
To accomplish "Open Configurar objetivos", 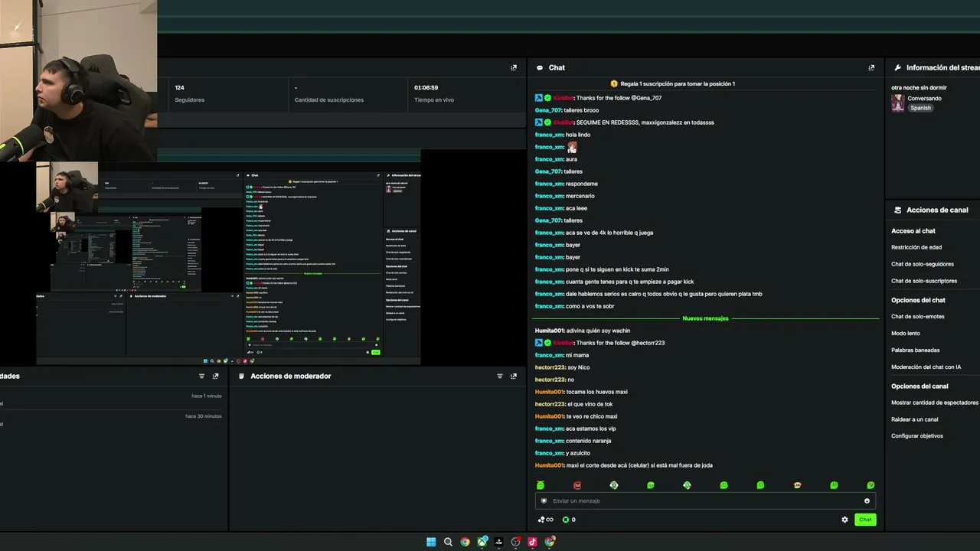I will 917,436.
